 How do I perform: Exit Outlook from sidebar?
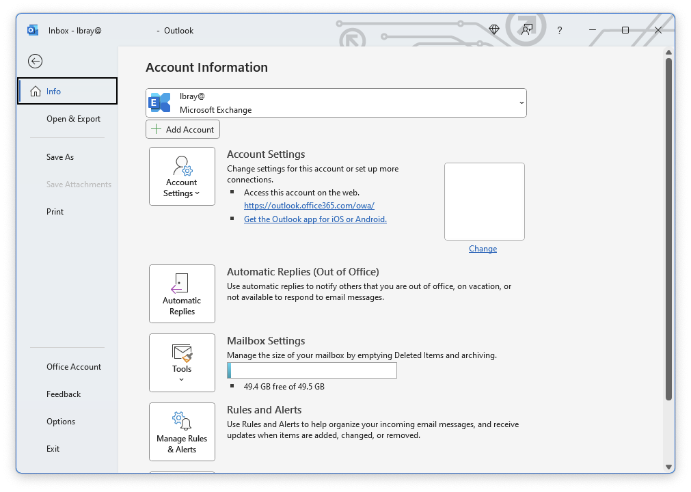(x=53, y=449)
